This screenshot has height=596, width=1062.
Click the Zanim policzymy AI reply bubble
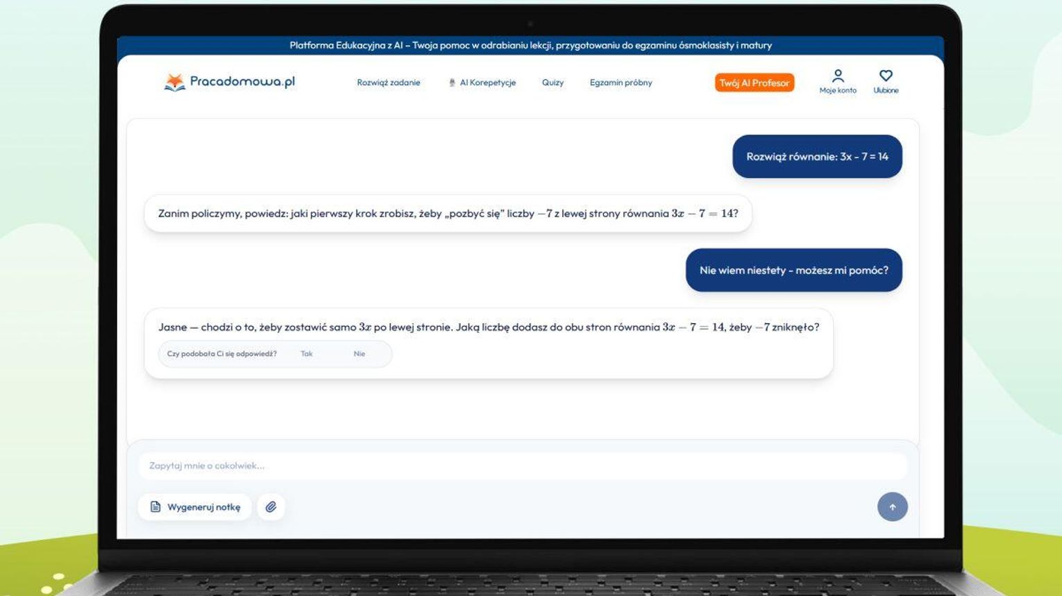click(x=448, y=214)
